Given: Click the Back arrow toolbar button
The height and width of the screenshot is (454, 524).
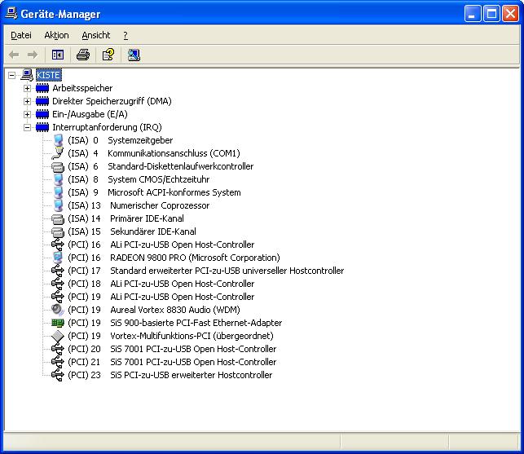Looking at the screenshot, I should click(14, 55).
